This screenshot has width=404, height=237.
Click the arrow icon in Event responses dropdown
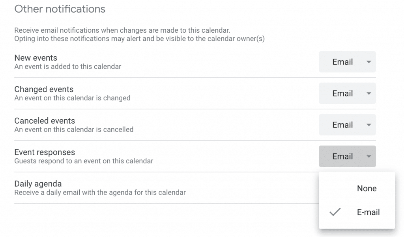368,157
